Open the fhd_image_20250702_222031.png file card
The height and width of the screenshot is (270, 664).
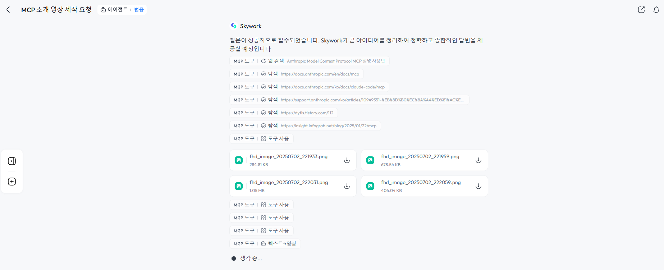(293, 186)
